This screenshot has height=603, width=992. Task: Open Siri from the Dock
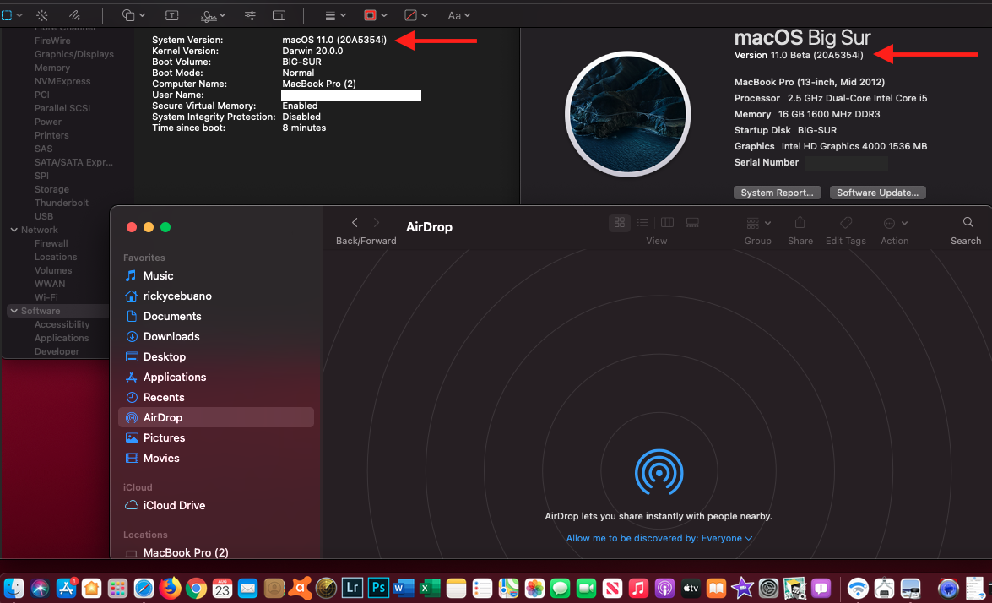[40, 588]
